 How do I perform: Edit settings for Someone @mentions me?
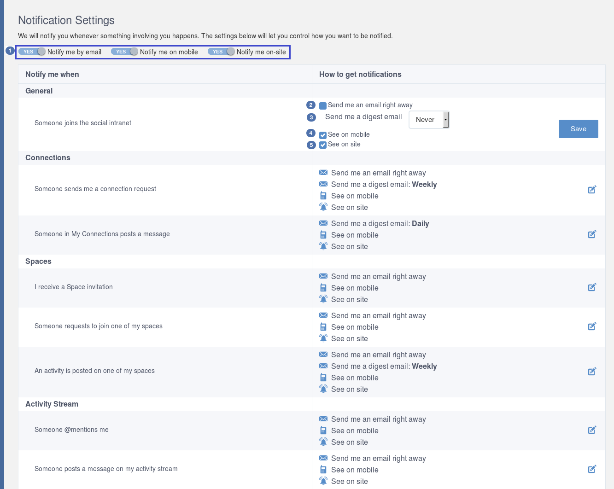pyautogui.click(x=592, y=430)
